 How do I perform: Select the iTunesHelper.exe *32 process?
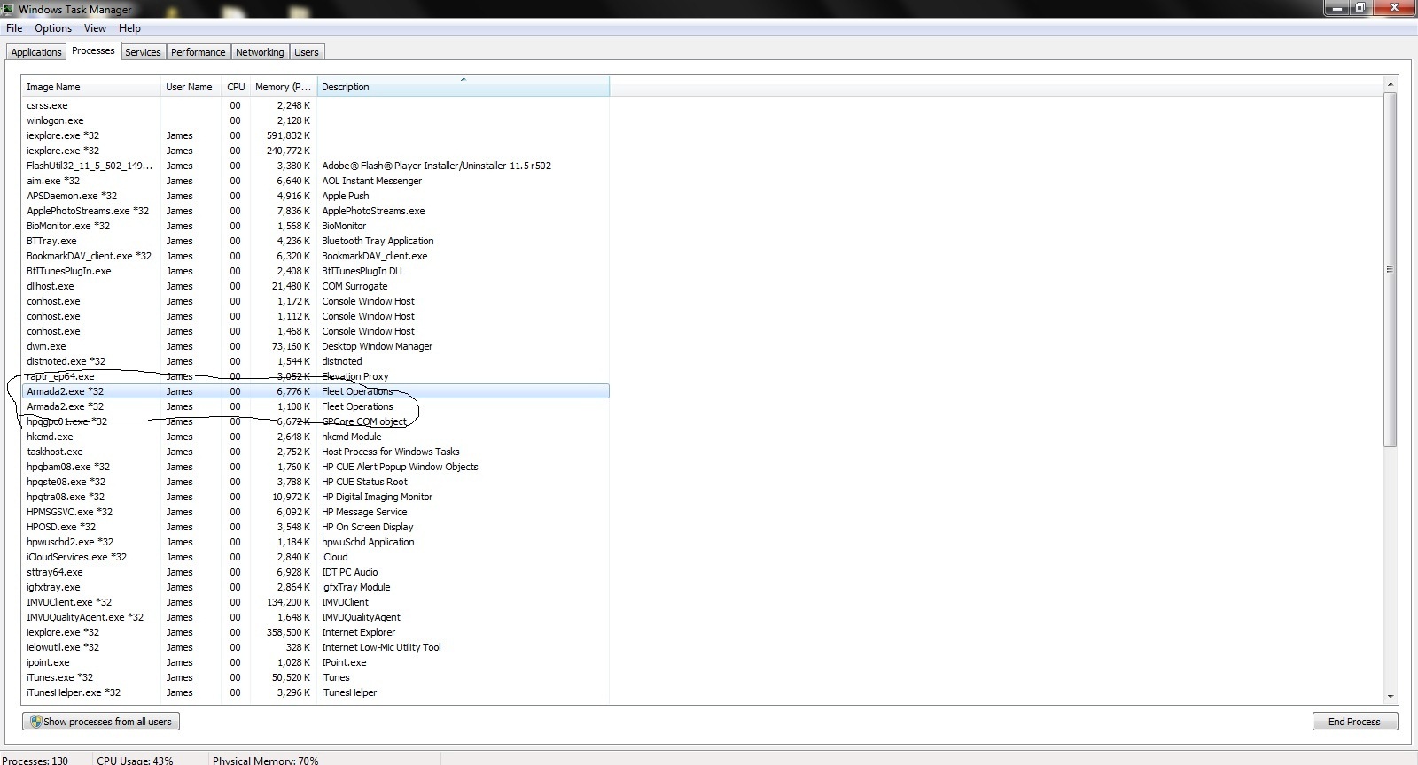coord(316,692)
